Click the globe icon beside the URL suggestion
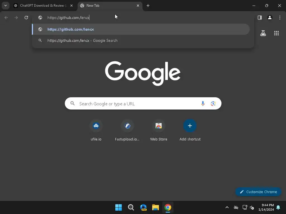The image size is (286, 214). point(40,29)
